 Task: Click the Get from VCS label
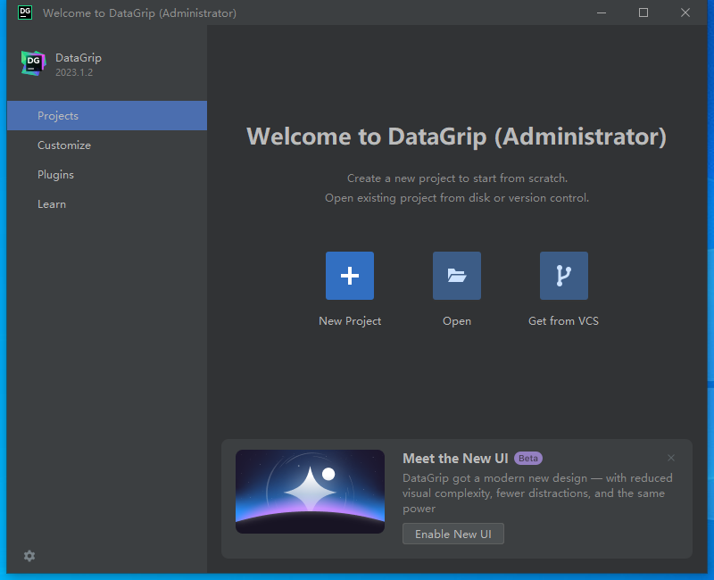(563, 320)
